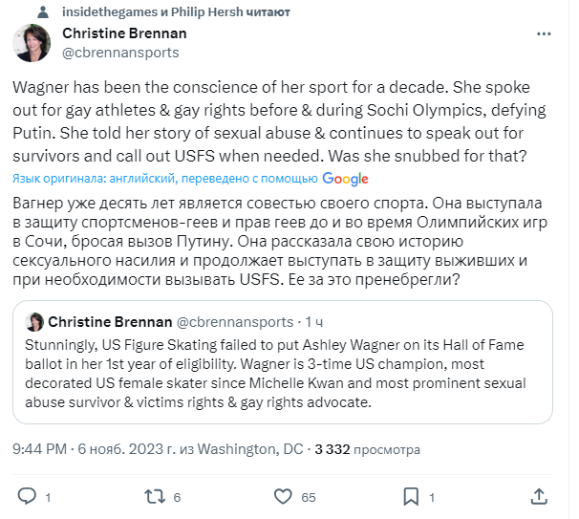This screenshot has width=579, height=519.
Task: Click the quoted tweet's small avatar
Action: [x=35, y=322]
